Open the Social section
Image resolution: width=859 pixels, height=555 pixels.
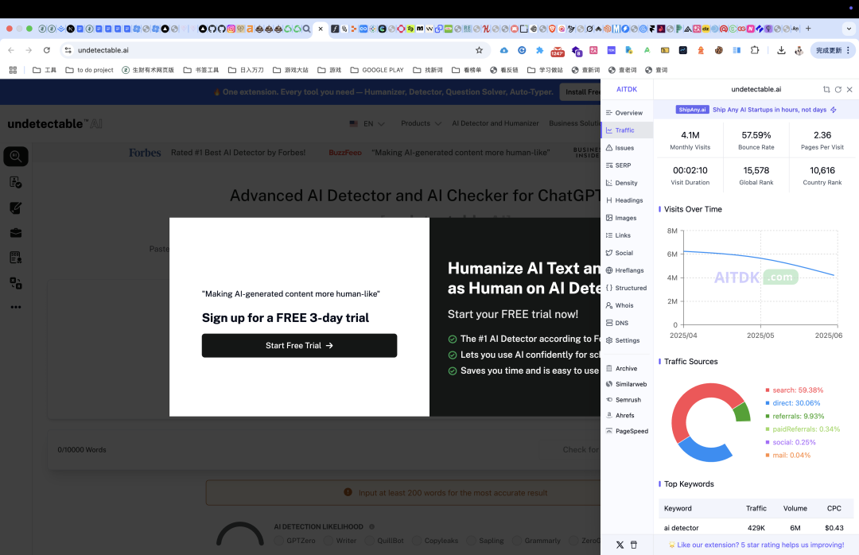coord(619,253)
